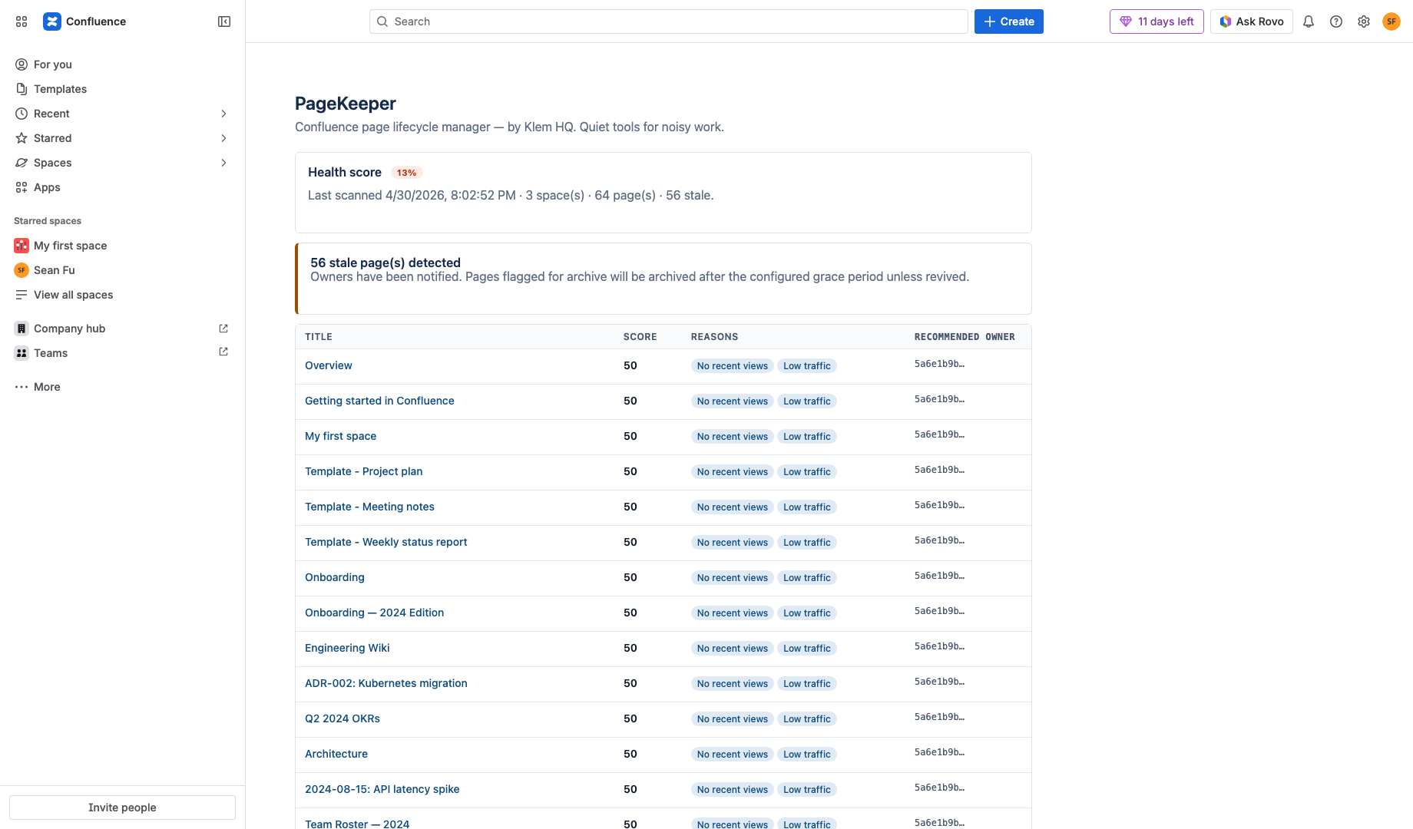Screen dimensions: 1413x829
Task: Click the Starred star icon
Action: tap(22, 138)
